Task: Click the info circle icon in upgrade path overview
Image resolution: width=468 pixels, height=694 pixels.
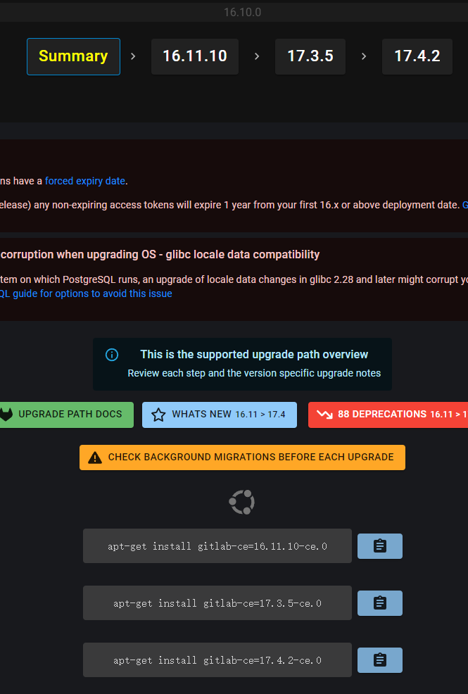Action: pyautogui.click(x=112, y=355)
